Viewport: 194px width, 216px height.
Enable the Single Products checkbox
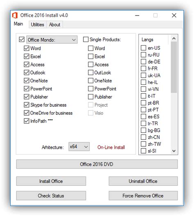tap(86, 39)
